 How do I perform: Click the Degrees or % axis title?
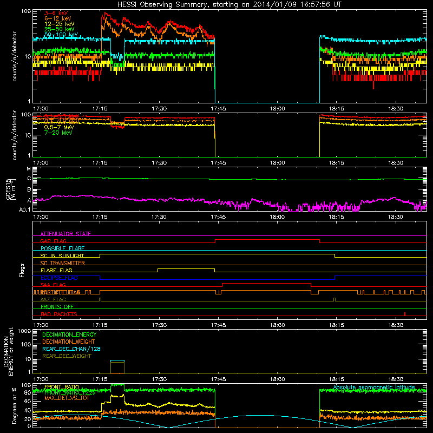(x=14, y=406)
